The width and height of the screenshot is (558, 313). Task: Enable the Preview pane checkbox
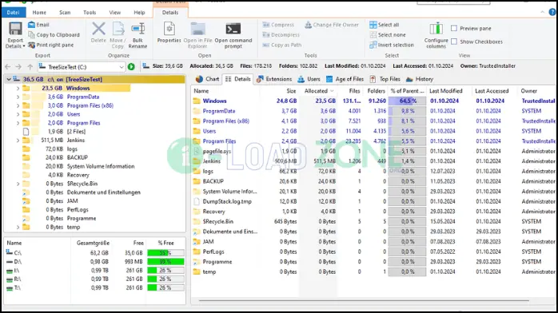pos(454,29)
